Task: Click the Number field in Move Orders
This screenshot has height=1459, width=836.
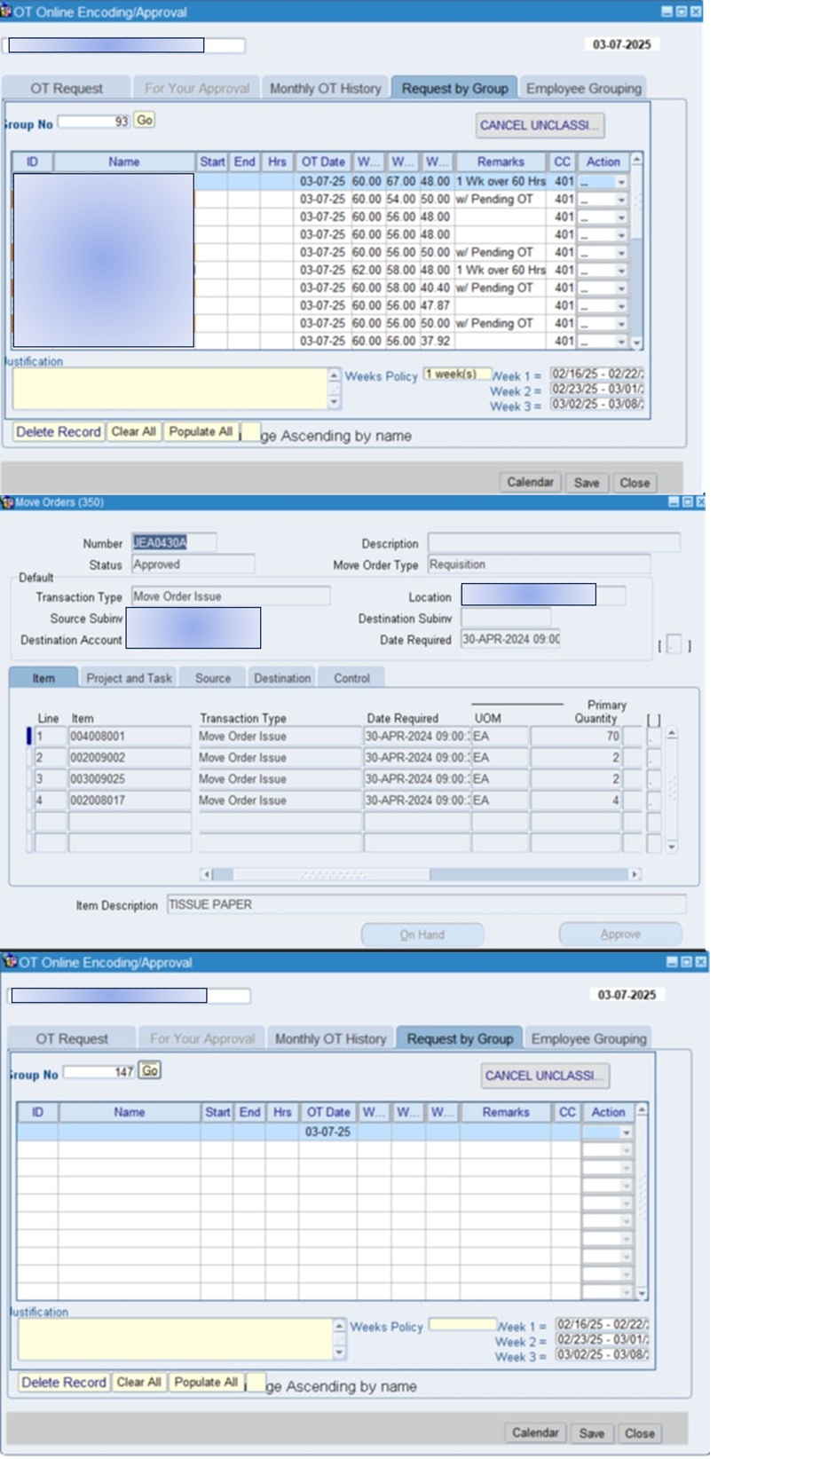Action: click(x=173, y=542)
